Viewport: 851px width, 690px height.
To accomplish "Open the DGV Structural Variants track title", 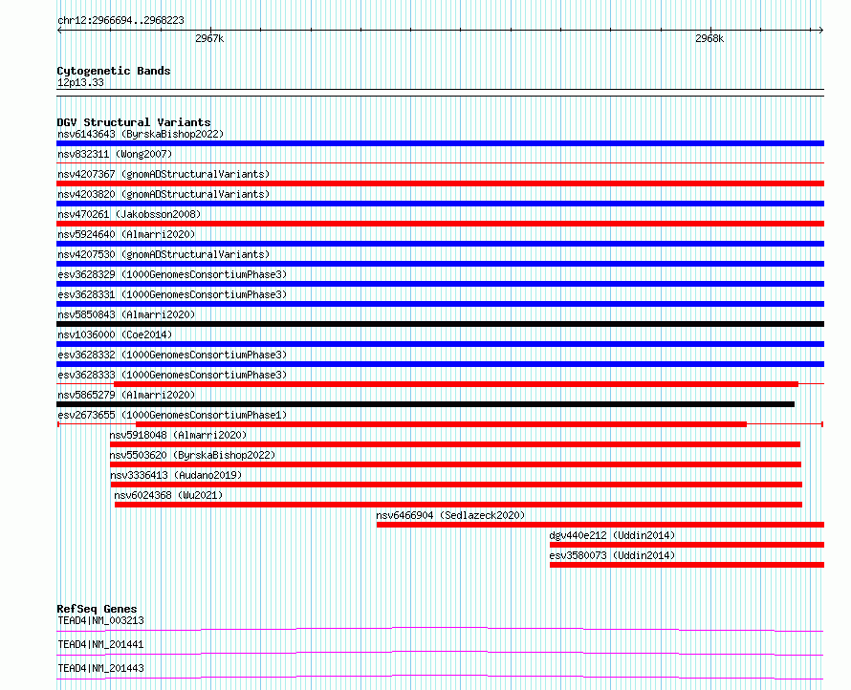I will tap(134, 122).
